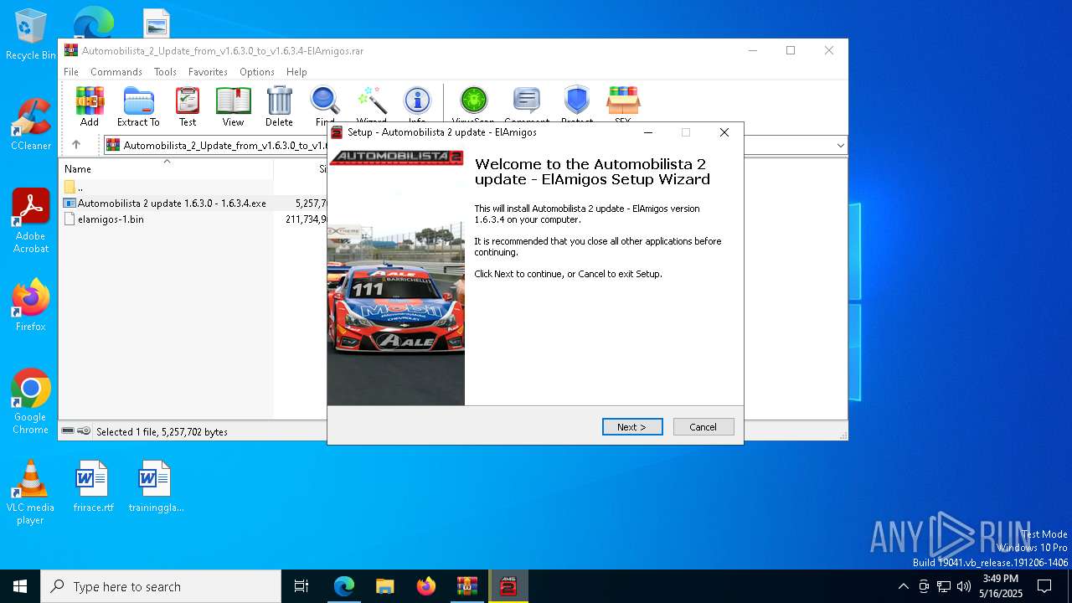Open the Options menu
The height and width of the screenshot is (603, 1072).
point(257,72)
